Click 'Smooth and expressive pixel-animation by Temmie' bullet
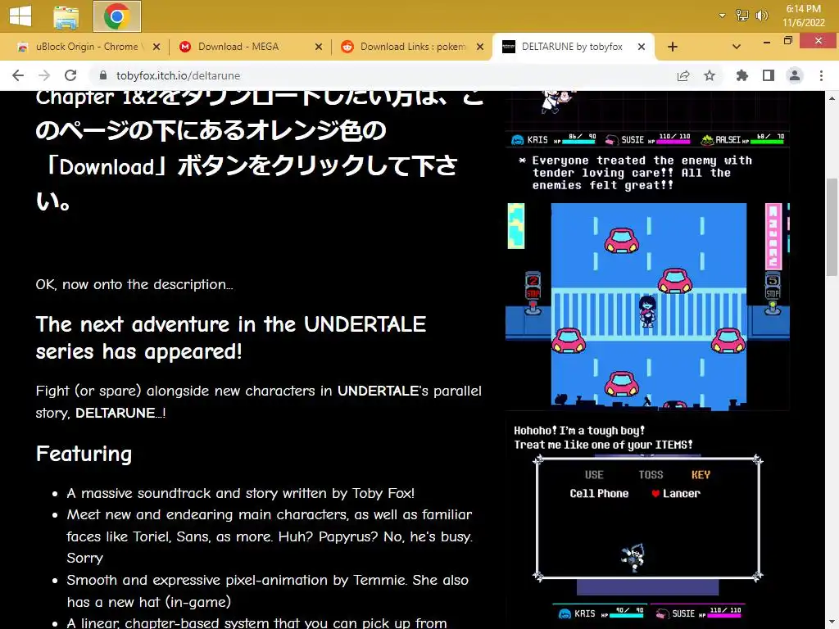 point(268,591)
